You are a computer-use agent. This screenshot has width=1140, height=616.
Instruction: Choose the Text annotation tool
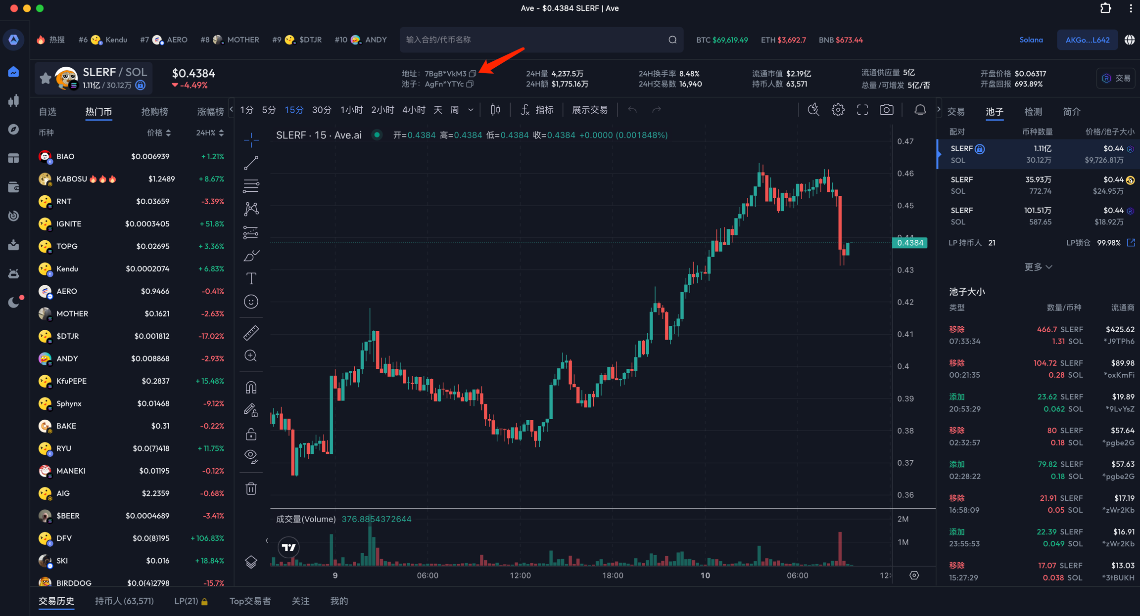pyautogui.click(x=251, y=278)
